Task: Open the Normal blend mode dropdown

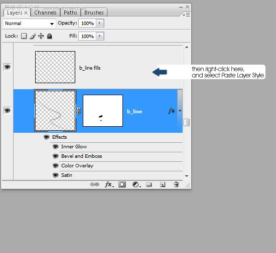Action: pyautogui.click(x=30, y=24)
